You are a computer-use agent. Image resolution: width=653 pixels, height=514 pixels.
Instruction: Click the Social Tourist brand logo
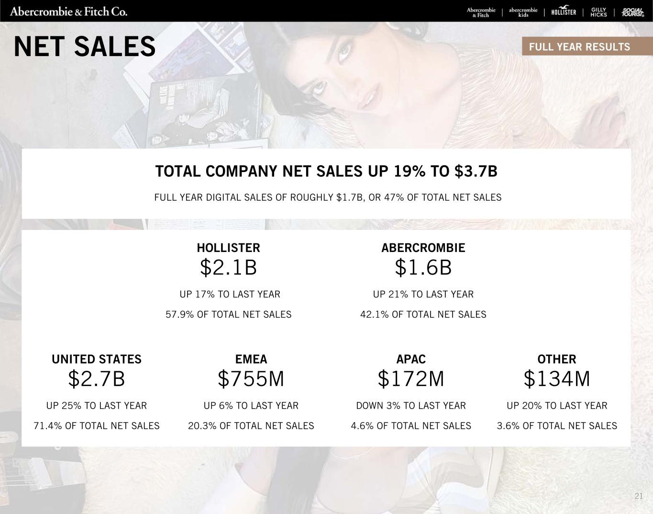(632, 12)
